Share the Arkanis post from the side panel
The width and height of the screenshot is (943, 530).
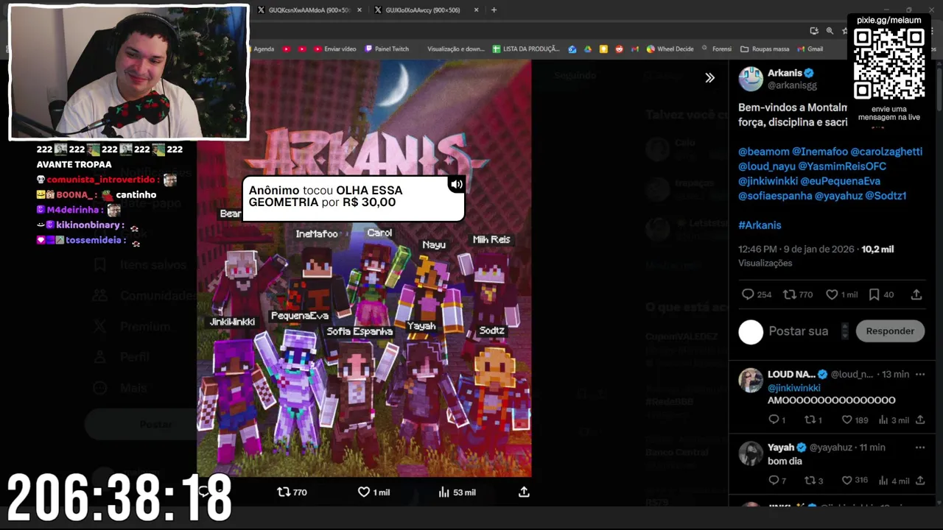(x=916, y=294)
